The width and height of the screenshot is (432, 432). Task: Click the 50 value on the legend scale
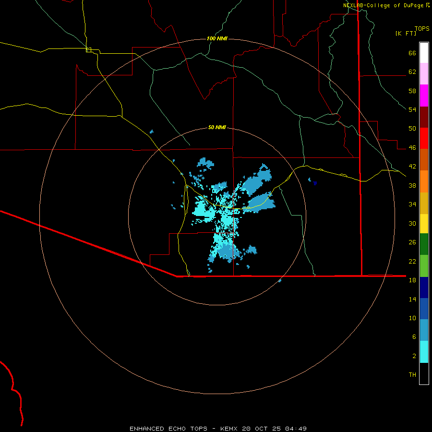point(412,129)
